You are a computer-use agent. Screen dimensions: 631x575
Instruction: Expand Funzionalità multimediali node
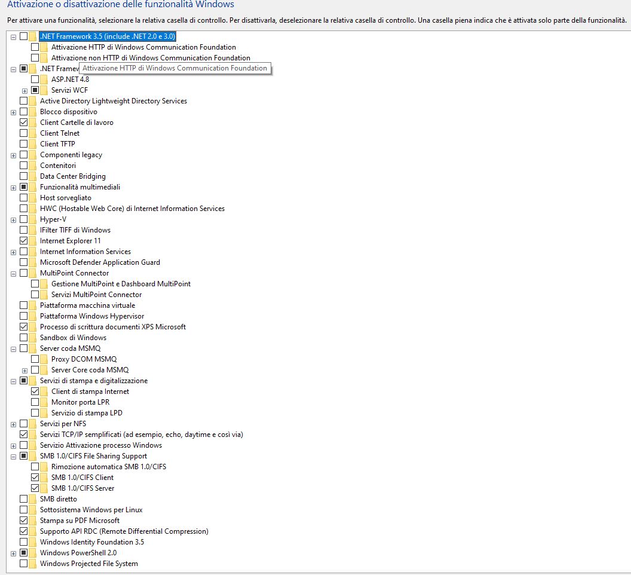pyautogui.click(x=13, y=188)
